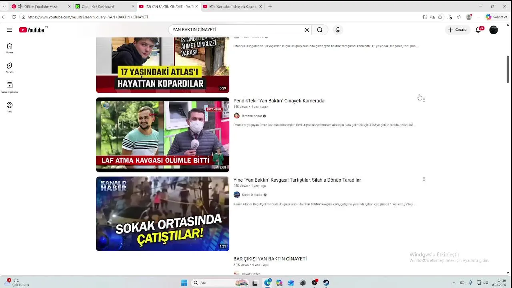Click the magnifier search button

pos(320,30)
